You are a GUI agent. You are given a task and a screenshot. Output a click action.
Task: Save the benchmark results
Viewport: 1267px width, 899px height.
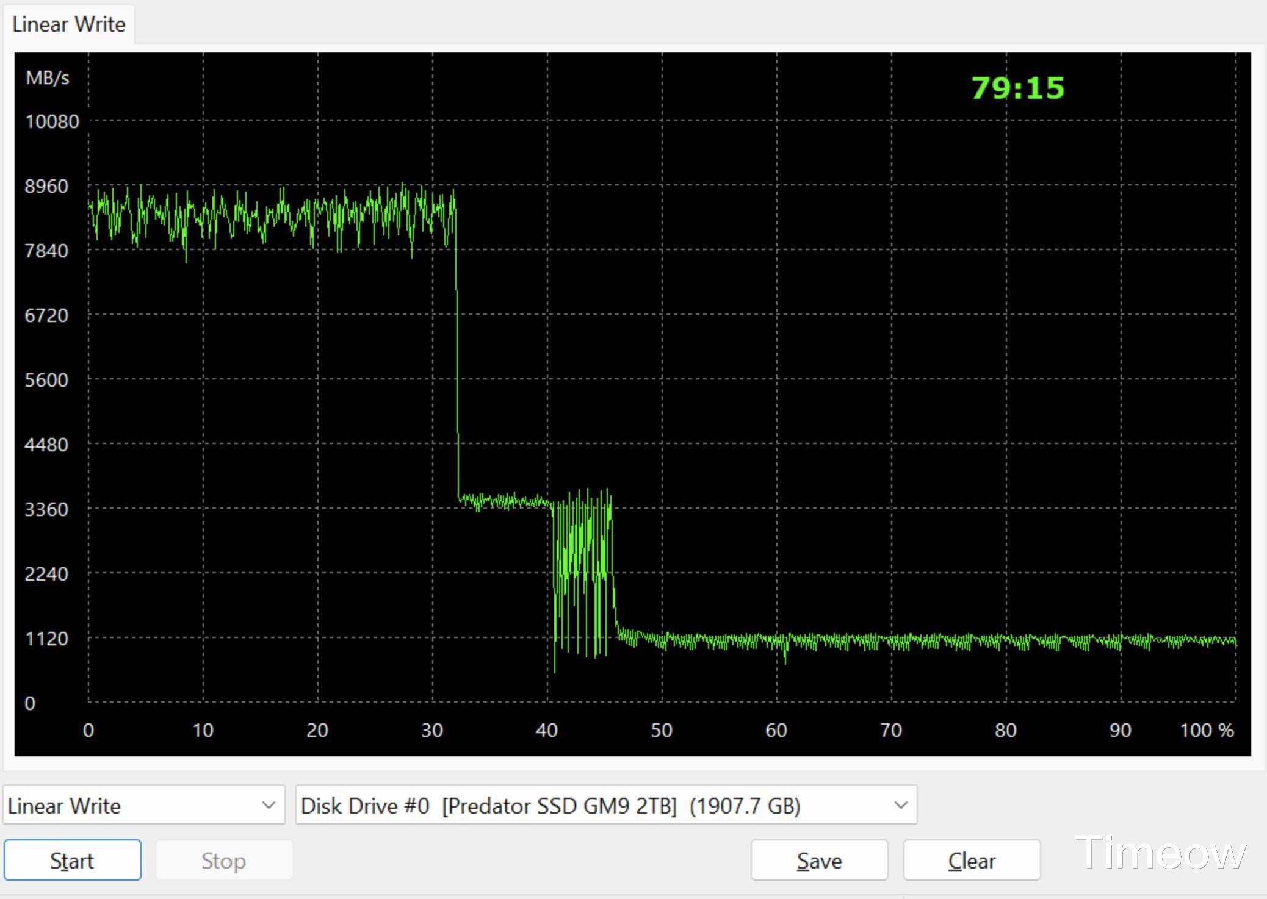pos(818,860)
